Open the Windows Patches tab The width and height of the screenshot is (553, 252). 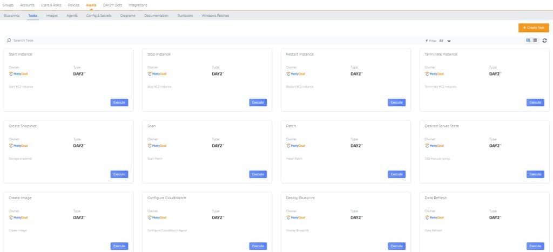click(215, 16)
